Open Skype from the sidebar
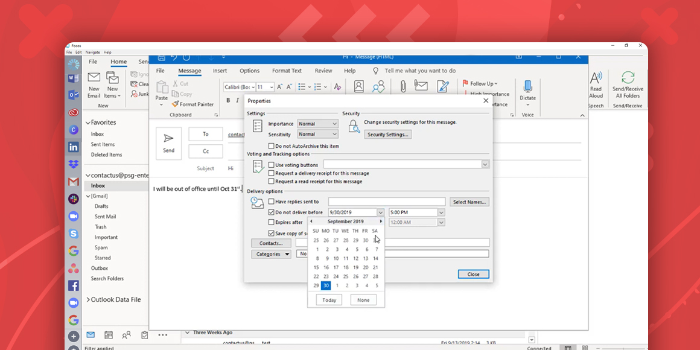Image resolution: width=700 pixels, height=350 pixels. pos(73,234)
